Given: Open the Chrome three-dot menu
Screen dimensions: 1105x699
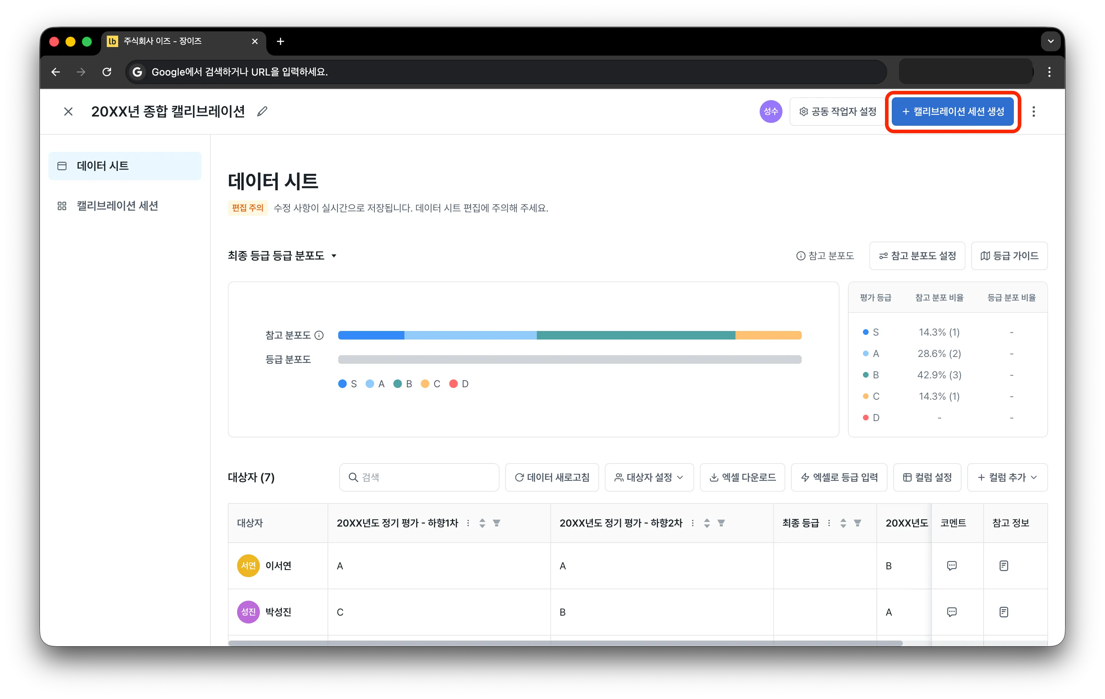Looking at the screenshot, I should pyautogui.click(x=1049, y=72).
